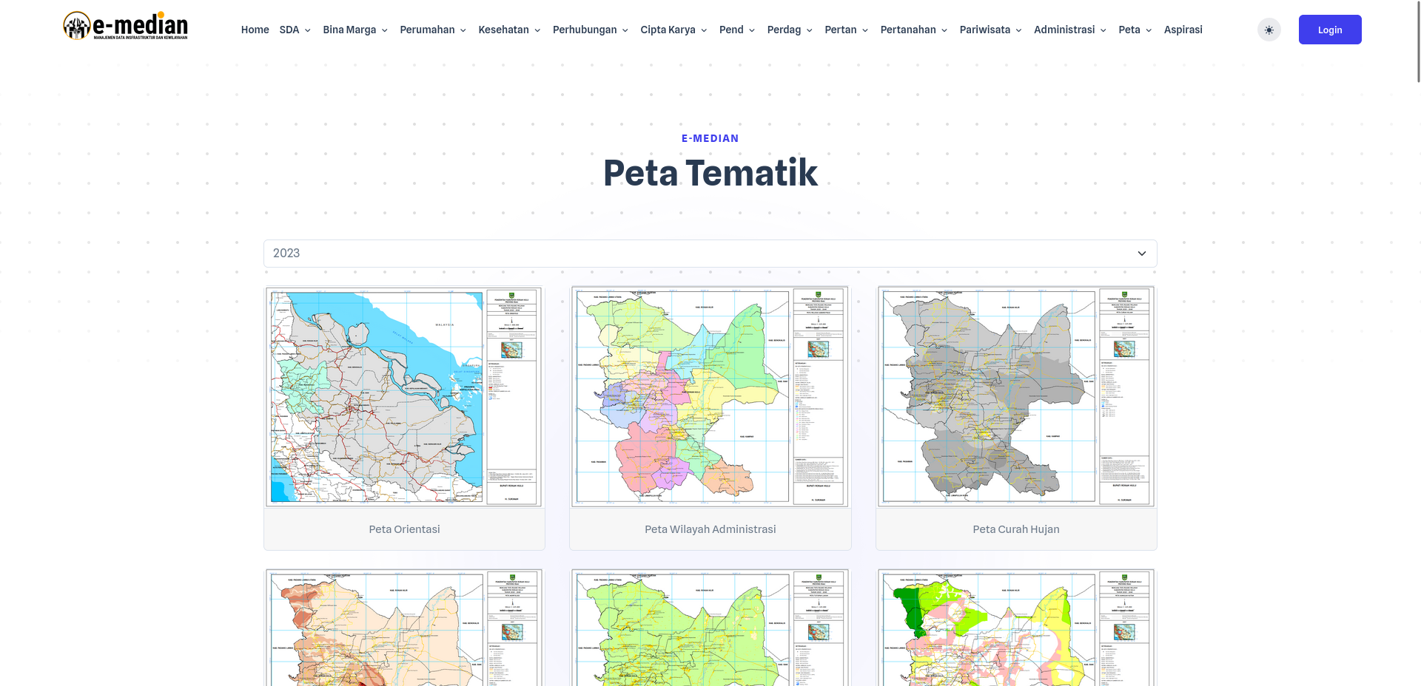Viewport: 1421px width, 686px height.
Task: Click the page vertical scrollbar
Action: (1418, 41)
